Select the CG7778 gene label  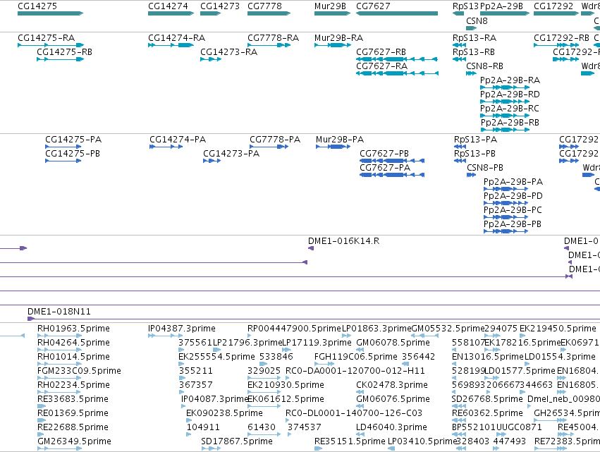(264, 6)
